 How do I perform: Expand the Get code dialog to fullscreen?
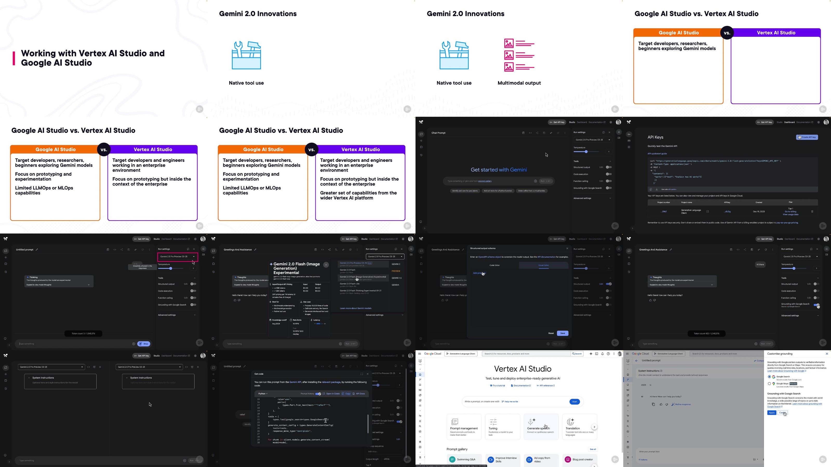[x=362, y=374]
